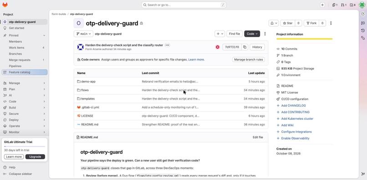Open merge requests counter icon

[344, 5]
